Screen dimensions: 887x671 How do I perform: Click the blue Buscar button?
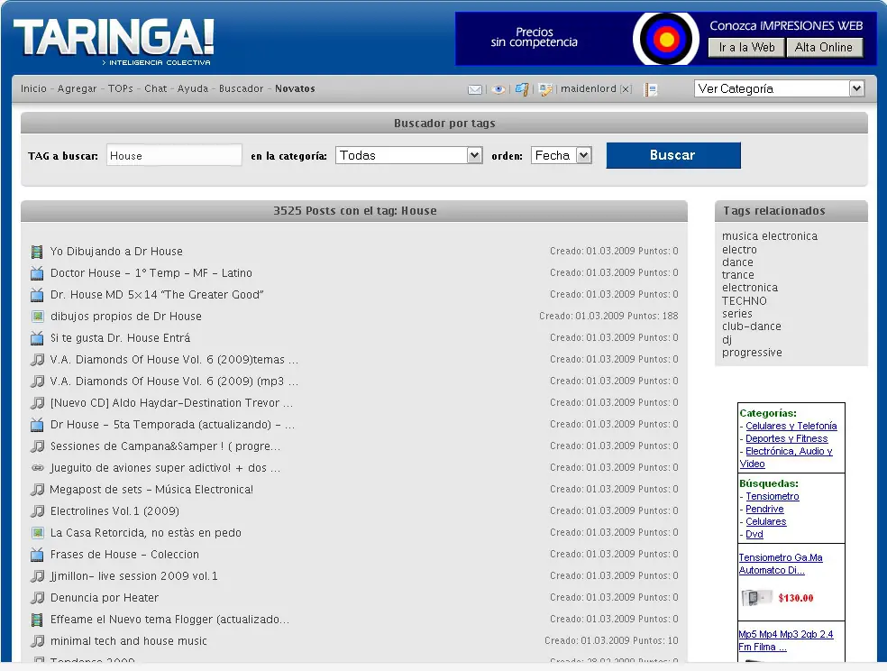673,156
